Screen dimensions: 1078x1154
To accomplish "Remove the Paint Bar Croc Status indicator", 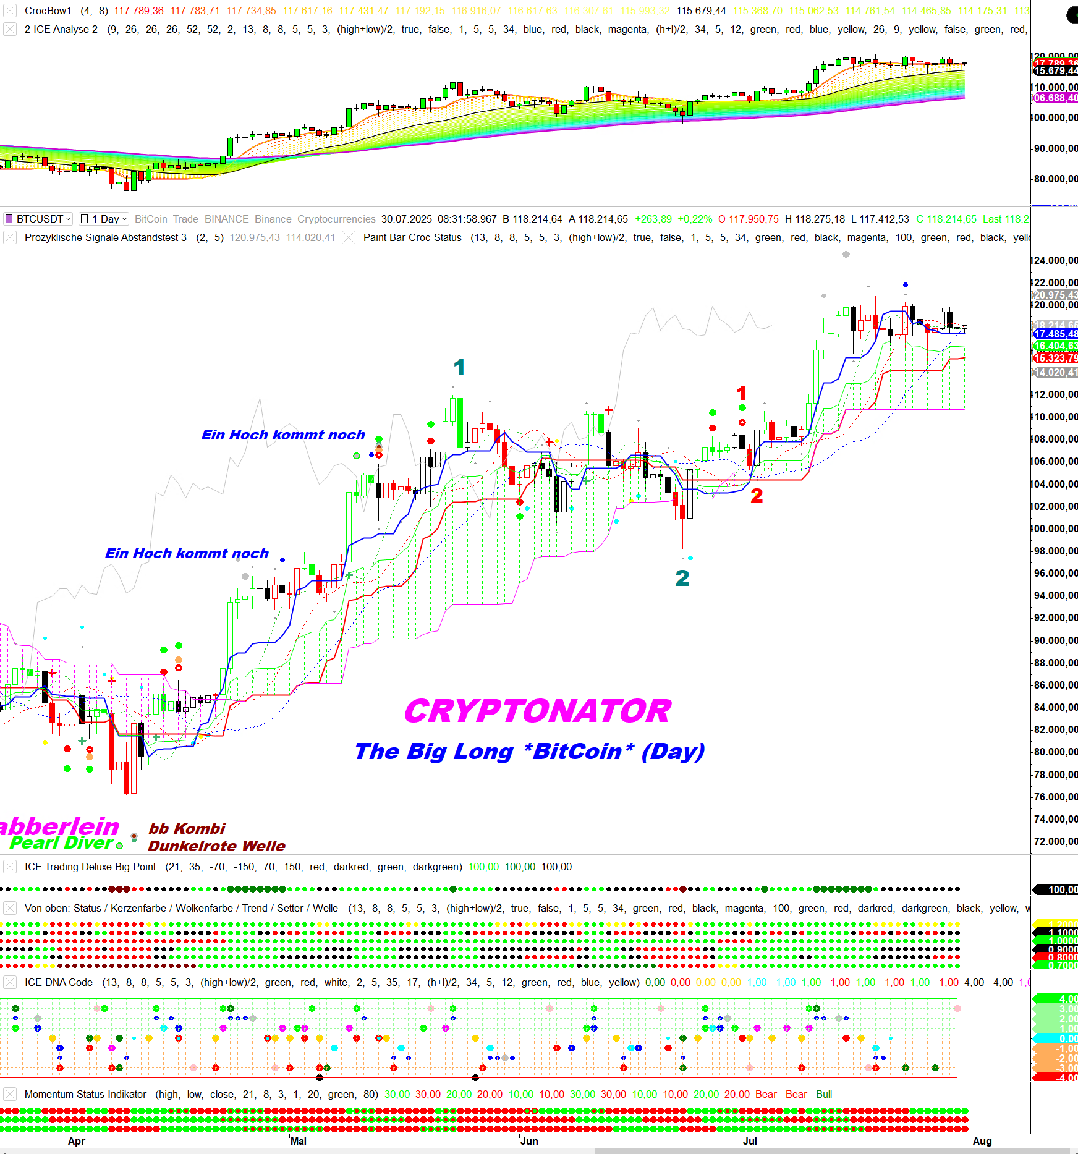I will [x=349, y=237].
